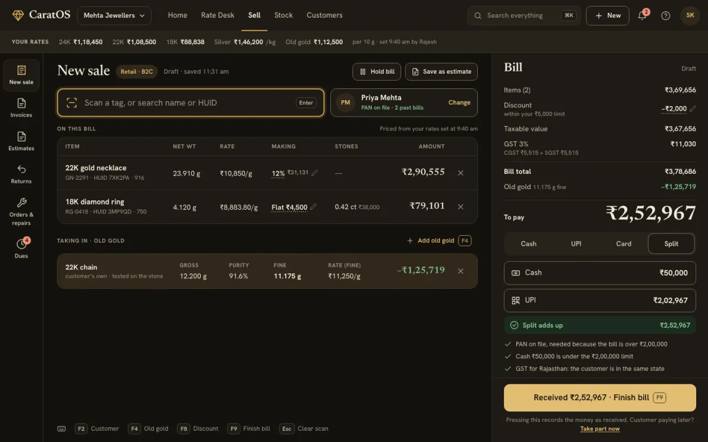
Task: Edit making charge of diamond ring
Action: click(x=313, y=207)
